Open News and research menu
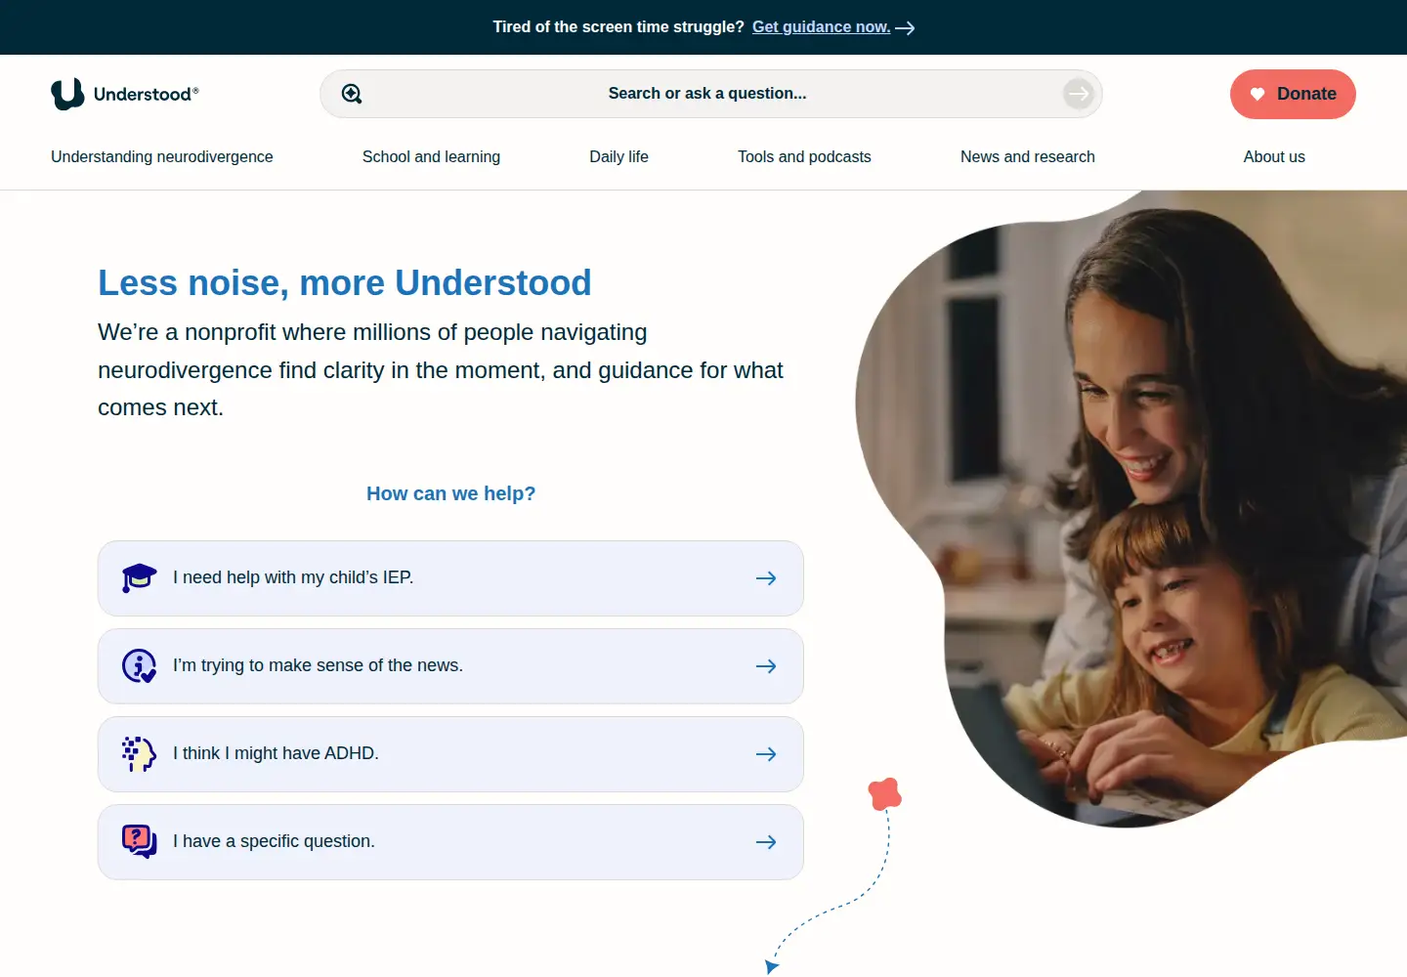Screen dimensions: 1407x977 coord(1028,156)
